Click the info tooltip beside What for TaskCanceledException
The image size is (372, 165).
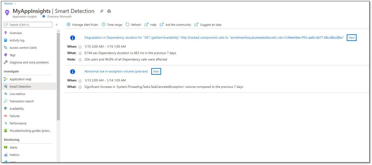80,87
